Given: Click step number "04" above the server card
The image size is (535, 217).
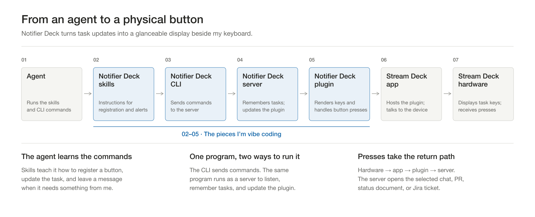Looking at the screenshot, I should [x=240, y=60].
